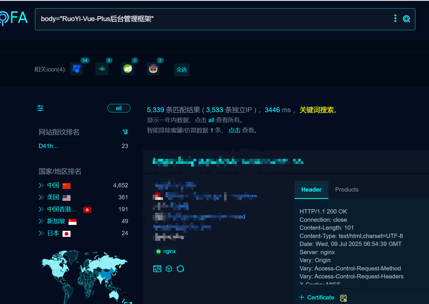Click the 网站指纹排名 heading
This screenshot has height=304, width=429.
coord(59,132)
